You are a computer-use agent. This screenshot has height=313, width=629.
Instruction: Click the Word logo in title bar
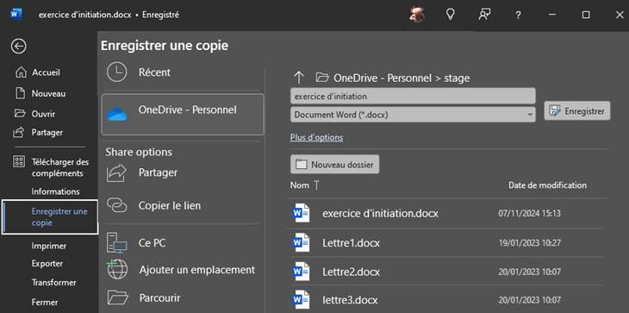coord(16,15)
